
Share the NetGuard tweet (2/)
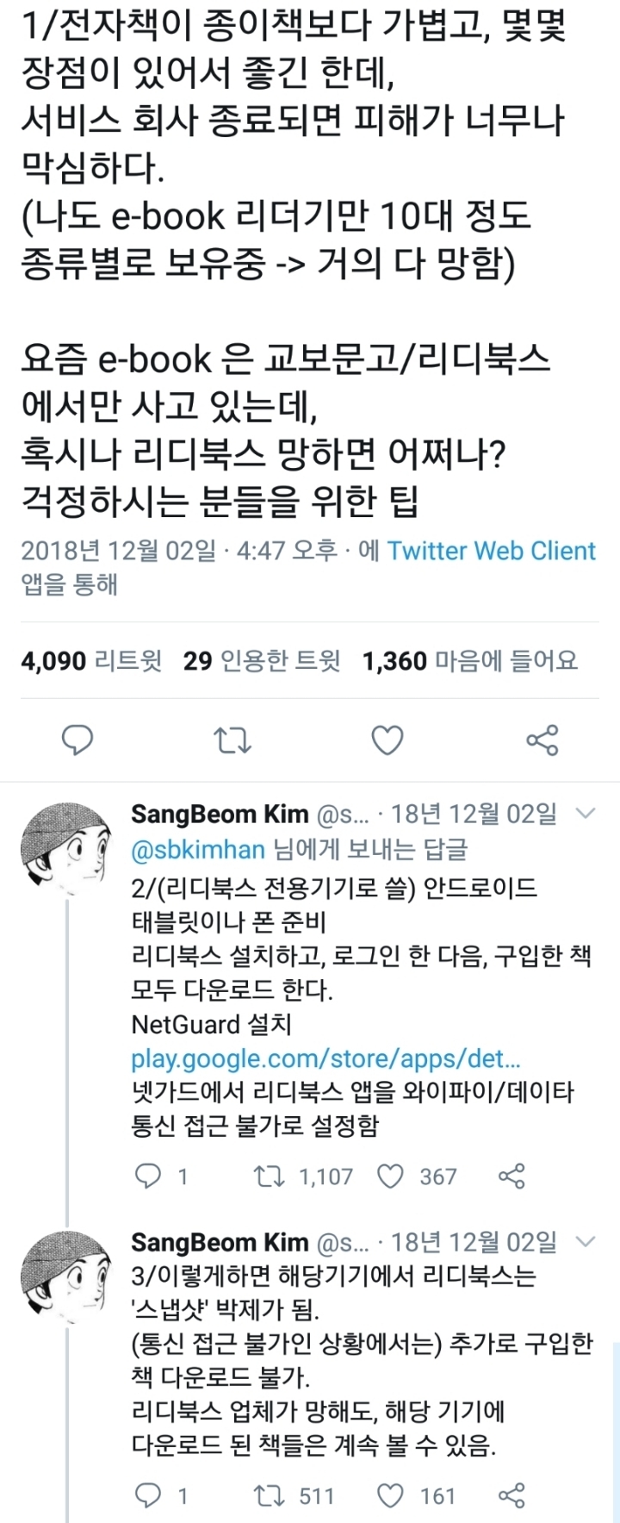pyautogui.click(x=512, y=1177)
